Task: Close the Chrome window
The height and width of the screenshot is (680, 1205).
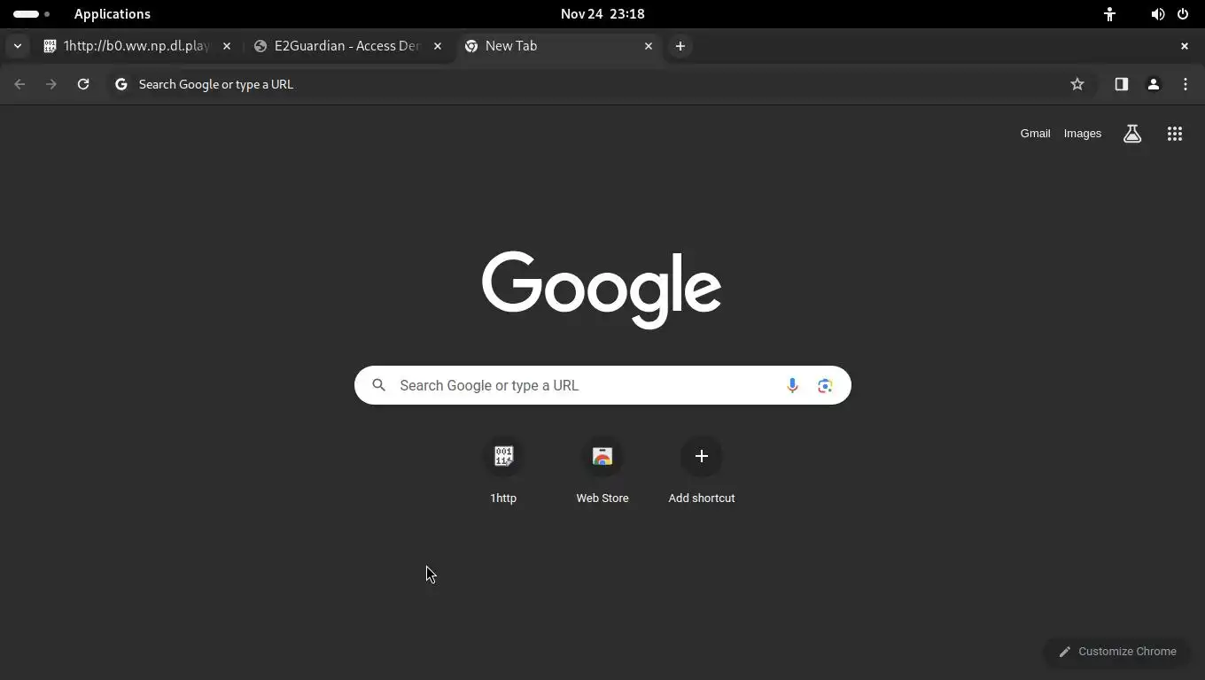Action: [x=1185, y=46]
